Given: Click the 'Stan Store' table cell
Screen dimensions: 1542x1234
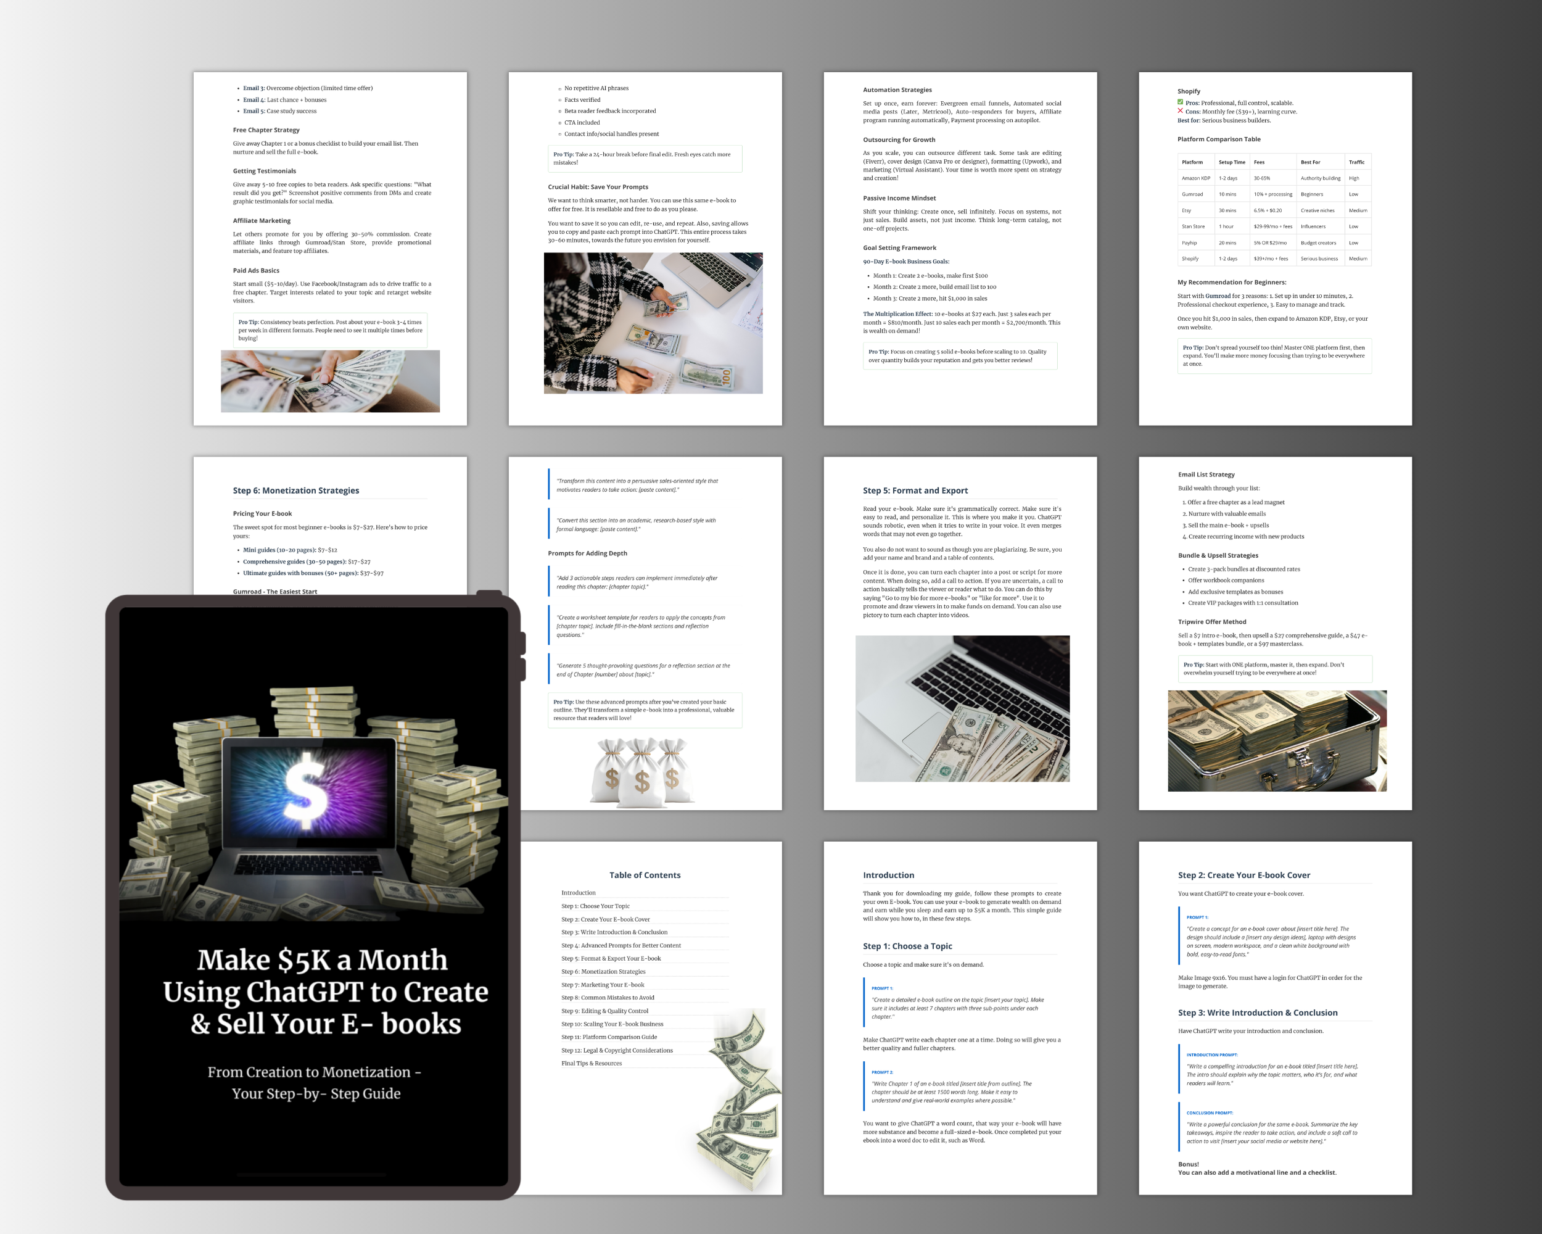Looking at the screenshot, I should coord(1193,226).
